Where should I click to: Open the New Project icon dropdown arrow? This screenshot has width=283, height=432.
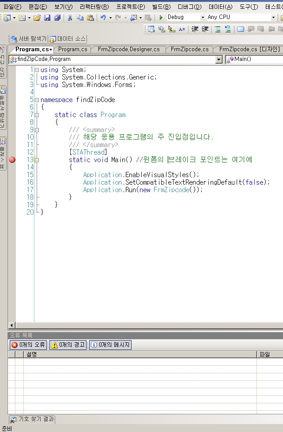[14, 18]
